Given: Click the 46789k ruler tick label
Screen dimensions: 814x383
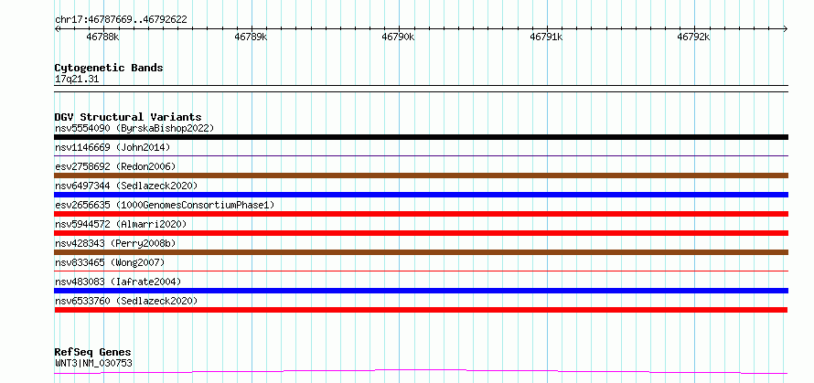Looking at the screenshot, I should click(251, 37).
